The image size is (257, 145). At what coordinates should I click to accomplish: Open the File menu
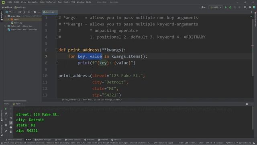pos(10,2)
